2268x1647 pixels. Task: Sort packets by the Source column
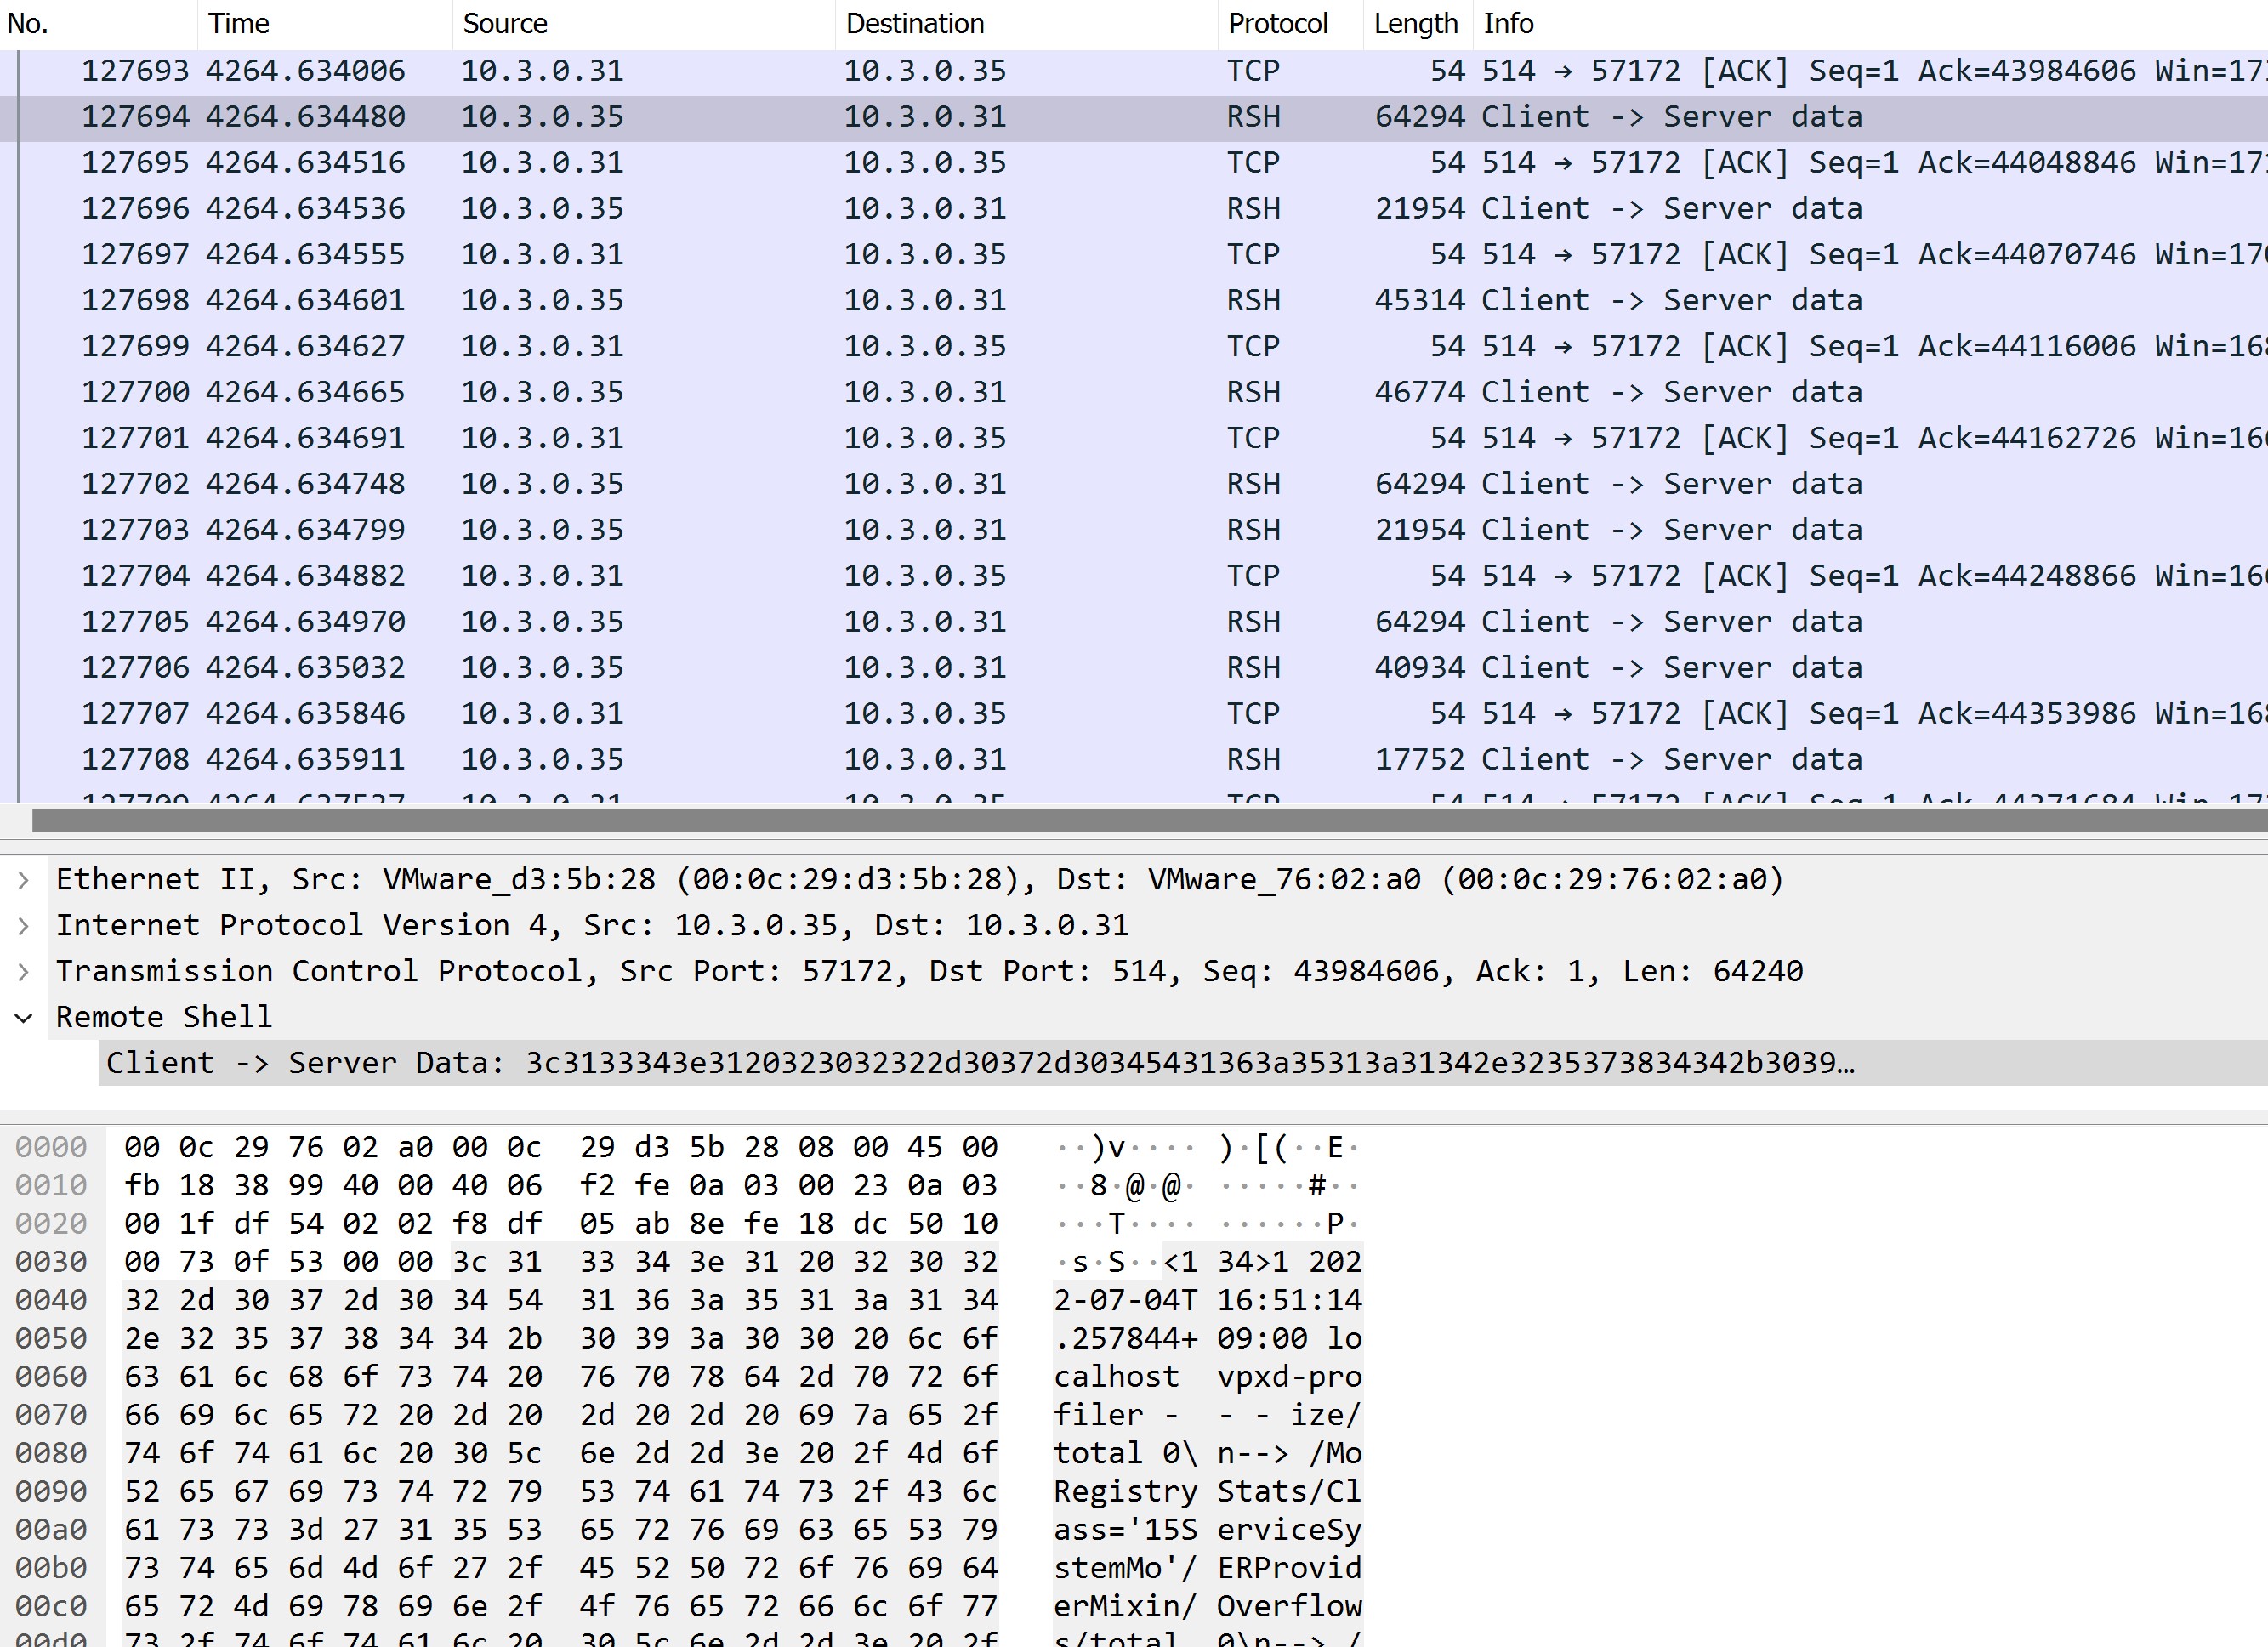(x=504, y=23)
